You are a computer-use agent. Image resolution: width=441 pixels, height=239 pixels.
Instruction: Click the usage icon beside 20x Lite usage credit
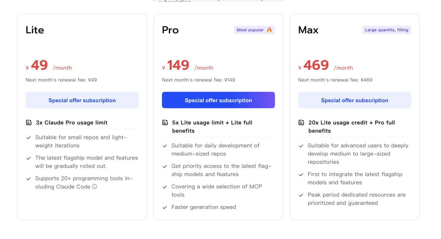(301, 123)
